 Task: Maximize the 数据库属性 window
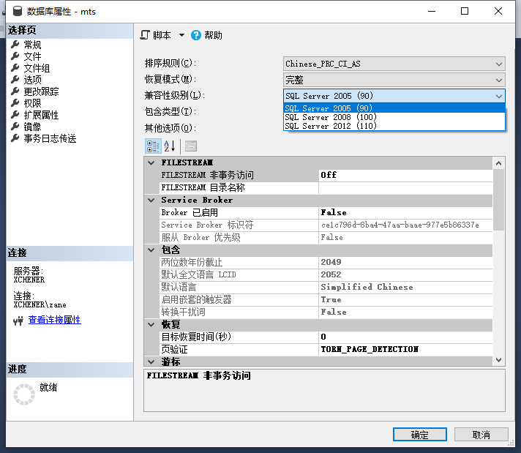point(465,11)
